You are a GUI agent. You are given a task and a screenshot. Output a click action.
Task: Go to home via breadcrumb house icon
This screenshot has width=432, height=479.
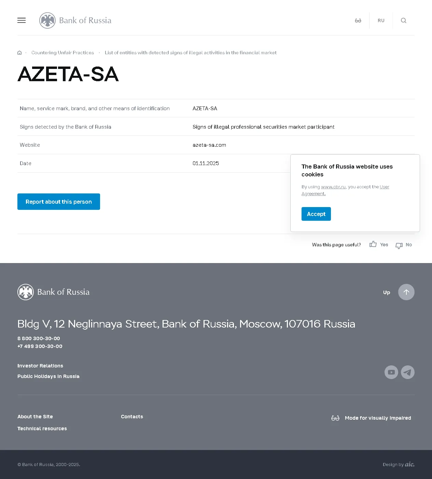[19, 53]
